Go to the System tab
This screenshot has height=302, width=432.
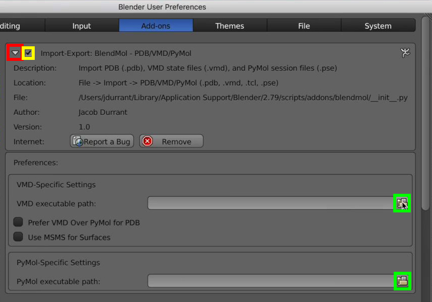(x=378, y=26)
